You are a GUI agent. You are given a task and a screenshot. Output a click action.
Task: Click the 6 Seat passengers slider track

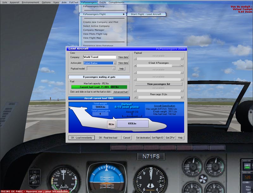point(159,66)
